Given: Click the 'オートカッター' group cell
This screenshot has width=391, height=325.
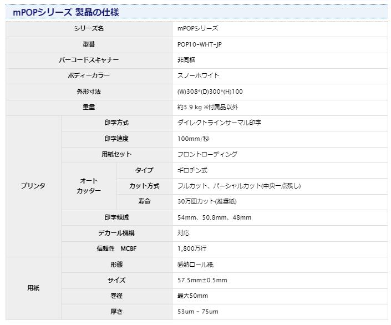Looking at the screenshot, I should 89,186.
